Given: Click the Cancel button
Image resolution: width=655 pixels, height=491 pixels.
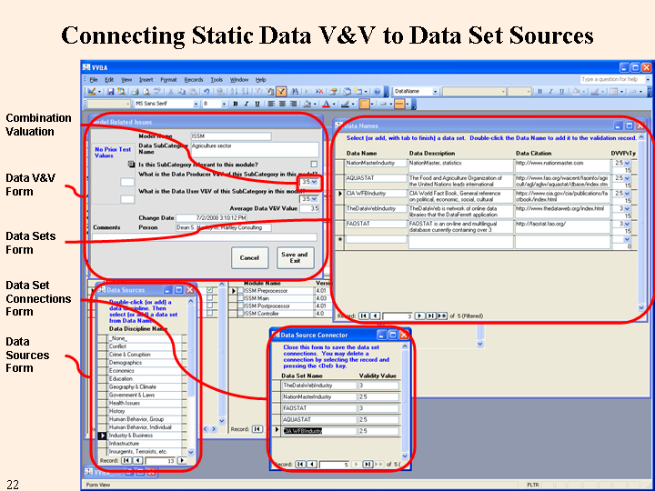Looking at the screenshot, I should click(x=249, y=257).
